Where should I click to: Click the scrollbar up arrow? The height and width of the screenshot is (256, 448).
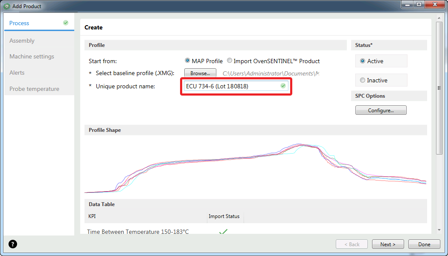point(439,18)
